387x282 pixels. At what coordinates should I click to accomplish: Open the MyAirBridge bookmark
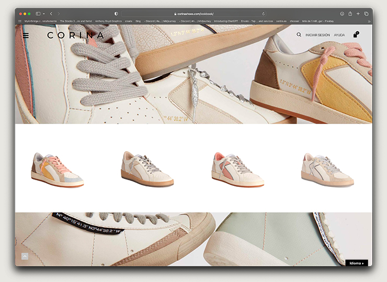pyautogui.click(x=40, y=21)
